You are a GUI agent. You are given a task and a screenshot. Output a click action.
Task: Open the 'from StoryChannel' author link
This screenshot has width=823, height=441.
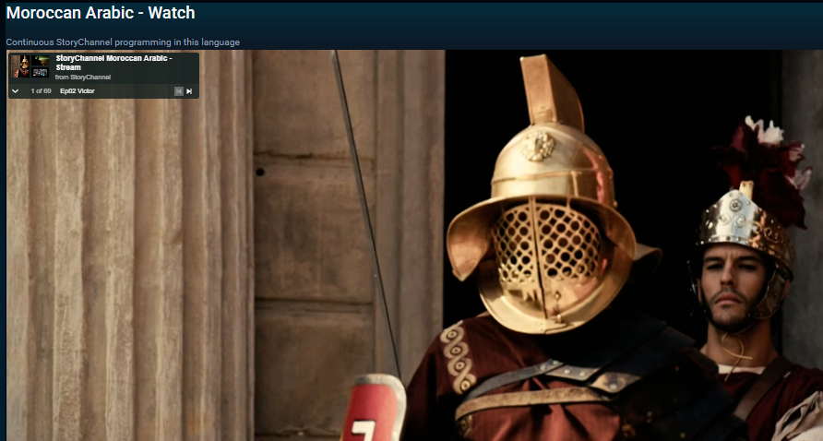pyautogui.click(x=83, y=77)
